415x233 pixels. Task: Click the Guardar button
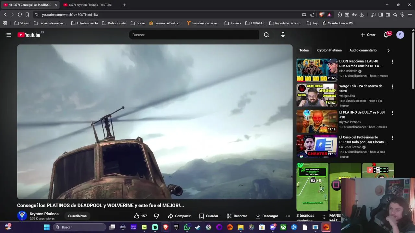(208, 216)
